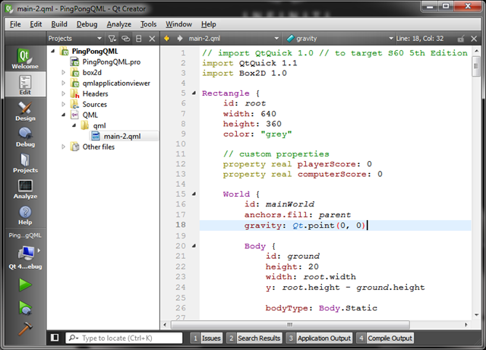Viewport: 486px width, 350px height.
Task: Select PingPongQML.pro in the project tree
Action: click(x=112, y=62)
